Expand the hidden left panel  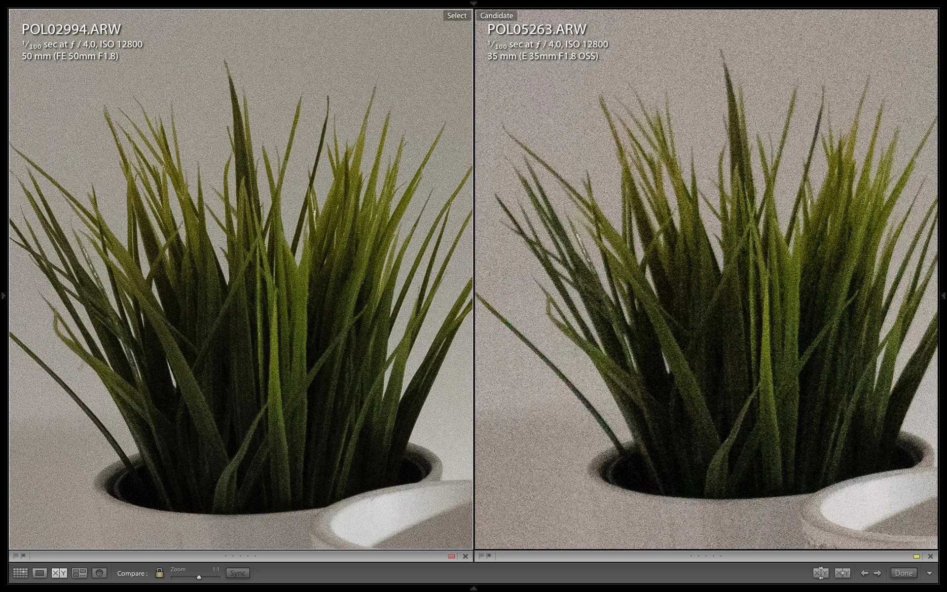3,296
